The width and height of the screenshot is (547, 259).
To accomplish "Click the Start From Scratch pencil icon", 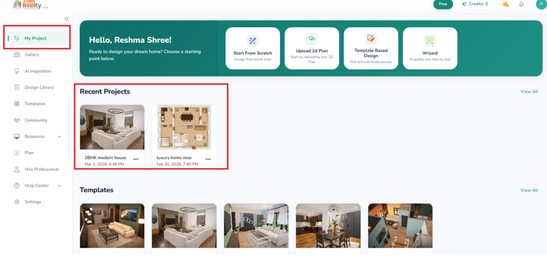I will tap(253, 41).
